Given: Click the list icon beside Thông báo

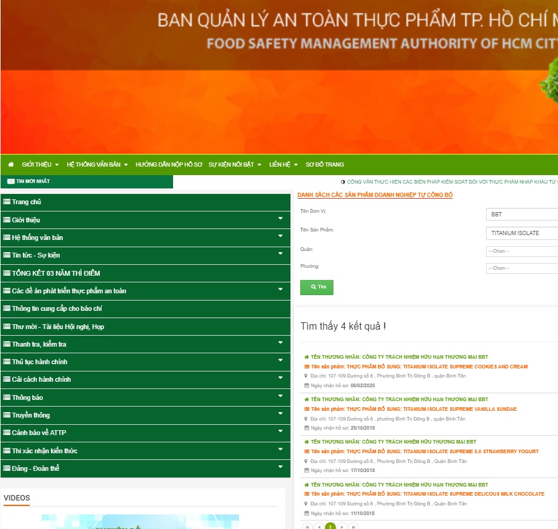Looking at the screenshot, I should click(7, 397).
